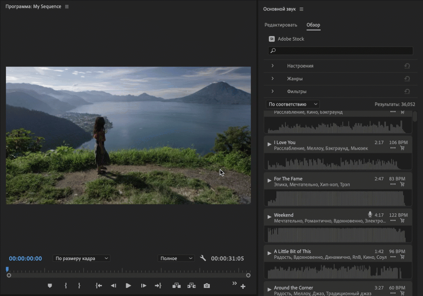The height and width of the screenshot is (296, 423).
Task: Expand the Настроения section
Action: pyautogui.click(x=272, y=66)
